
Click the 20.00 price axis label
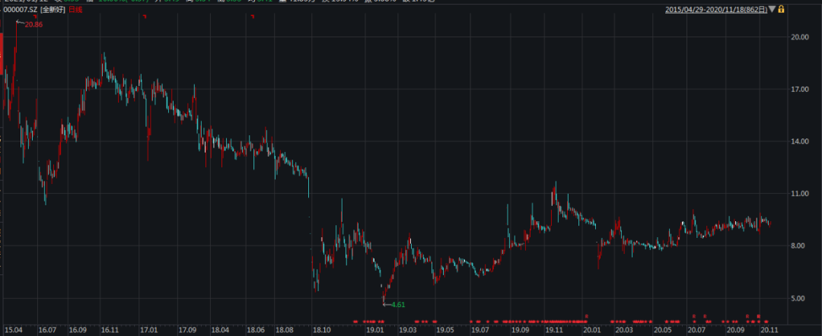[799, 37]
